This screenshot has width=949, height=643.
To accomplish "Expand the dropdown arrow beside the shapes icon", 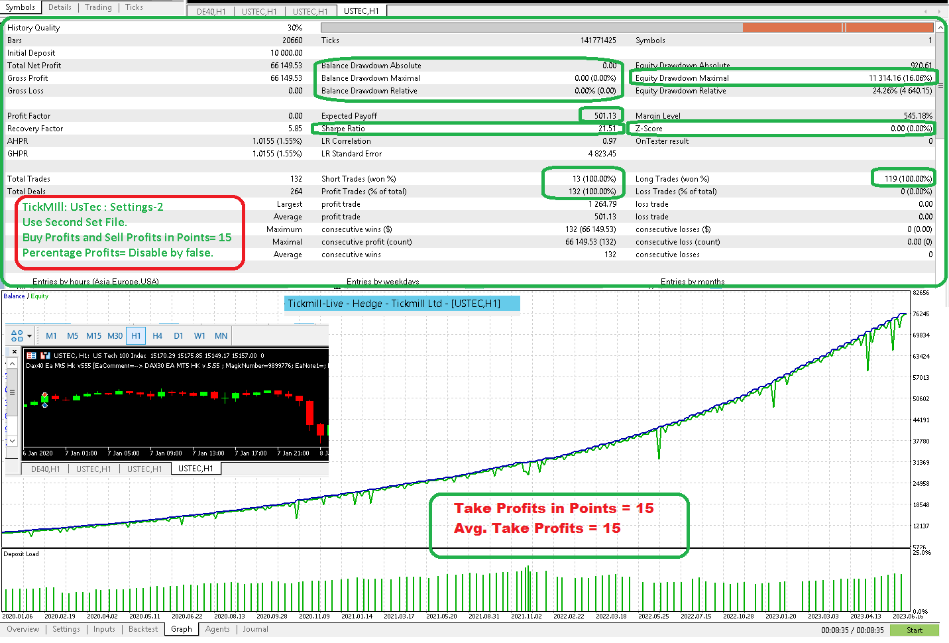I will (29, 336).
